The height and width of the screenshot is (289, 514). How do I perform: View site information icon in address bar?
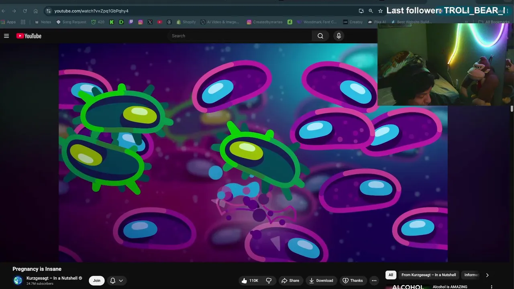(49, 11)
